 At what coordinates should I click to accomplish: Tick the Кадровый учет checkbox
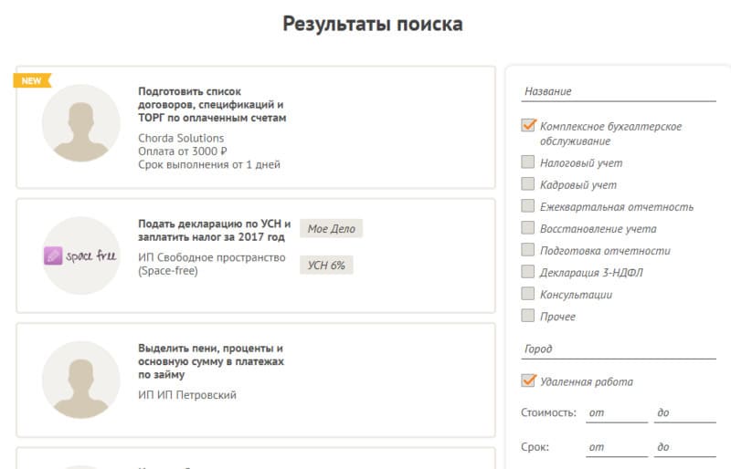pos(528,184)
